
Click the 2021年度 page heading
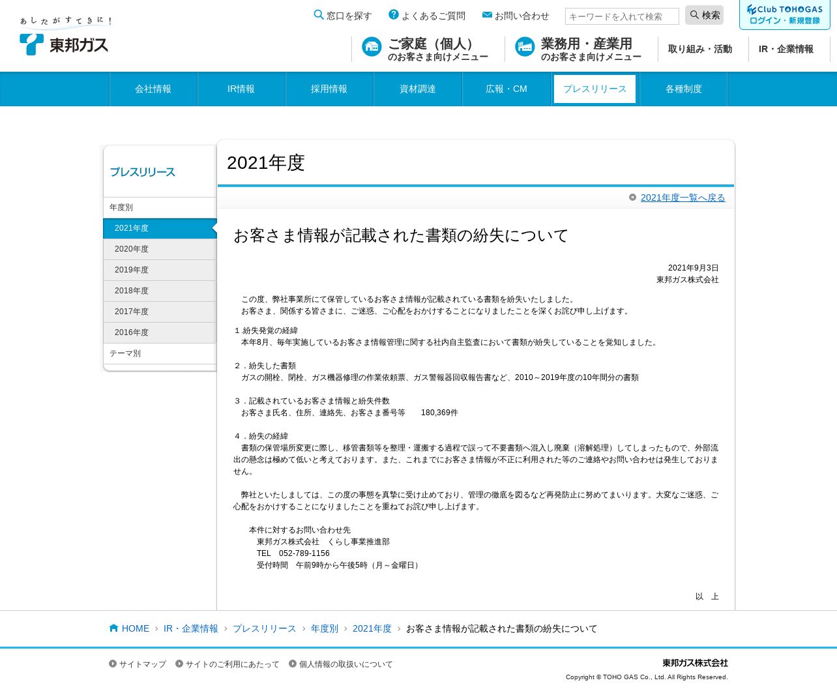pos(266,162)
